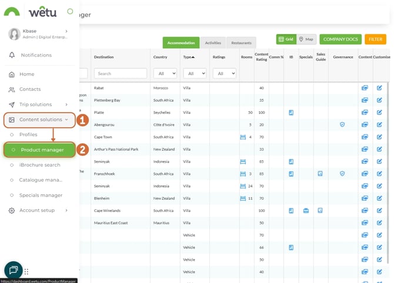Click rooms bed icon in Cape Town row
The image size is (394, 283).
243,137
